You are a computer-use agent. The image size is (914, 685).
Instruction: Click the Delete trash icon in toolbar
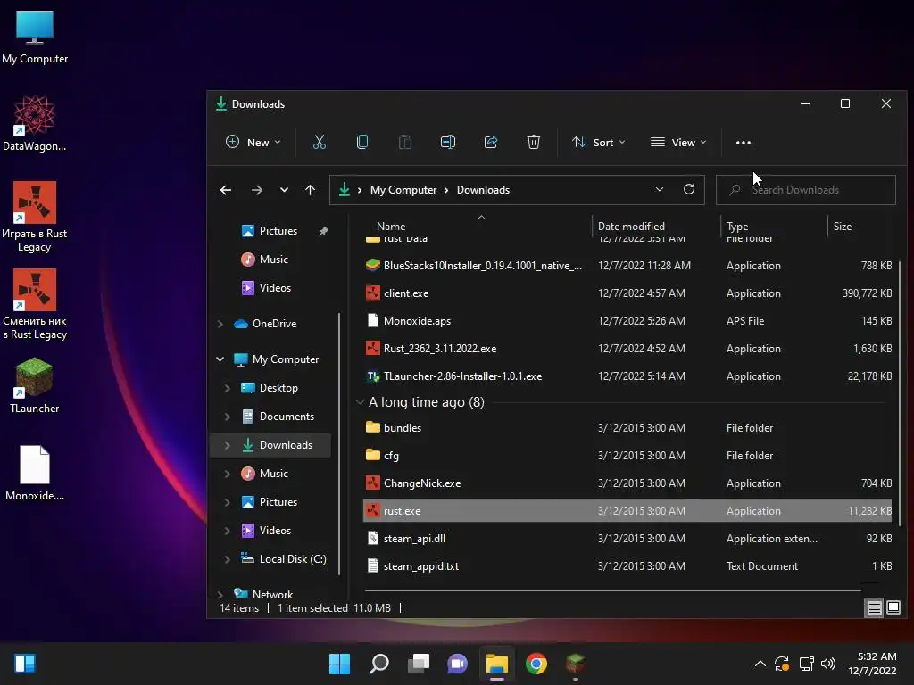coord(534,142)
